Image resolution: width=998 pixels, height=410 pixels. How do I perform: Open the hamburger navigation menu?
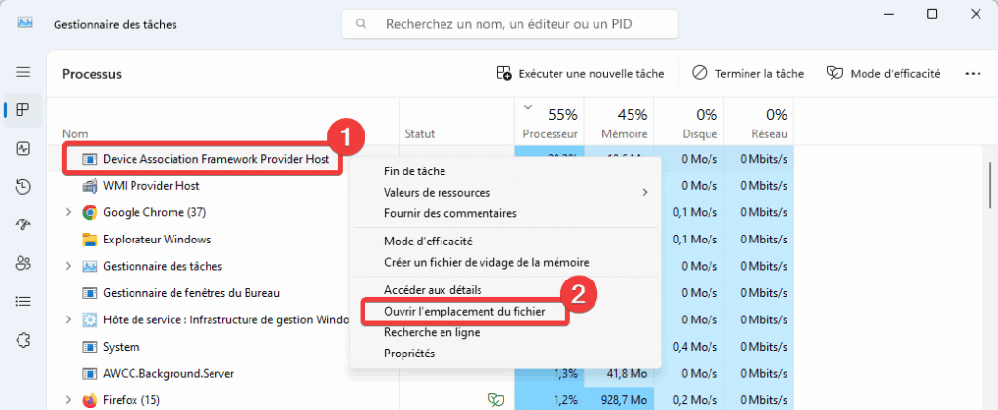23,72
